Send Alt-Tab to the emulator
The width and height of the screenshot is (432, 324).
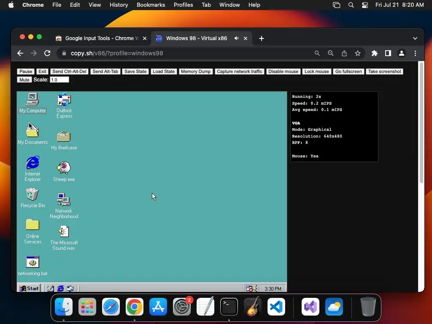tap(105, 71)
